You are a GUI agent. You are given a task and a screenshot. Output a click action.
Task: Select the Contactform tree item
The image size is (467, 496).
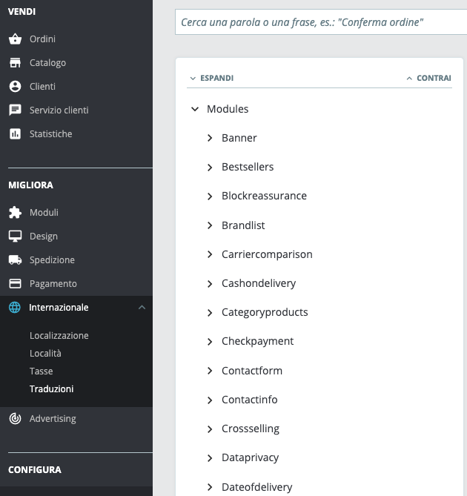coord(252,371)
